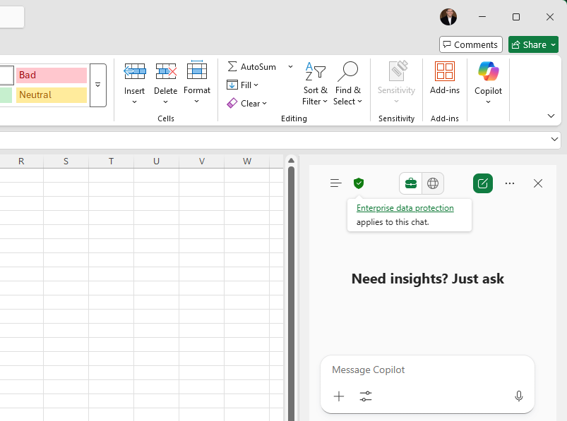Click the Delete cells icon

point(165,71)
